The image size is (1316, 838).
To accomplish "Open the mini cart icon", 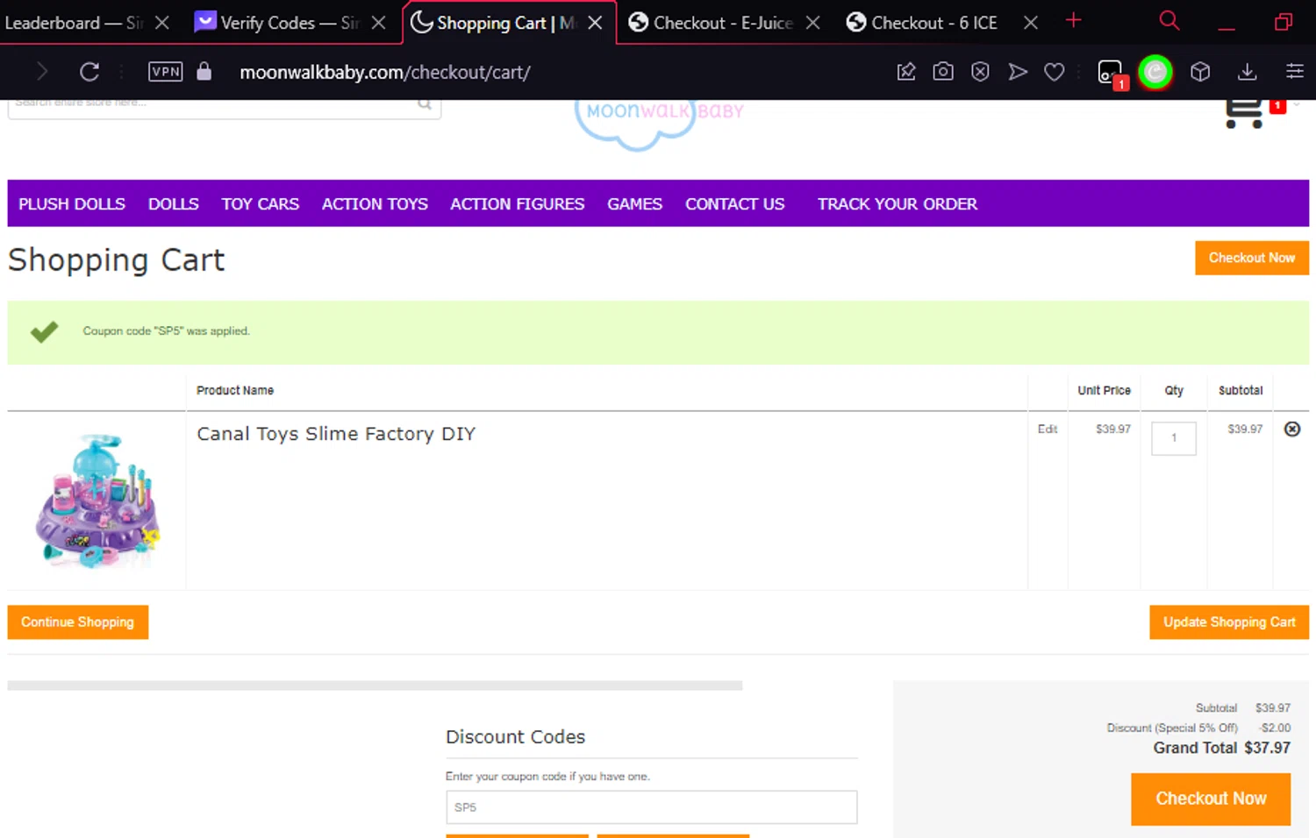I will pos(1244,113).
